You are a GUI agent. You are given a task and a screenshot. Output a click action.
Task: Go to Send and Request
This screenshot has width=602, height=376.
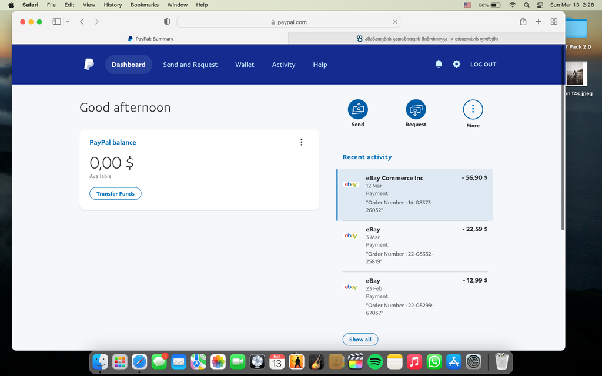pyautogui.click(x=190, y=65)
